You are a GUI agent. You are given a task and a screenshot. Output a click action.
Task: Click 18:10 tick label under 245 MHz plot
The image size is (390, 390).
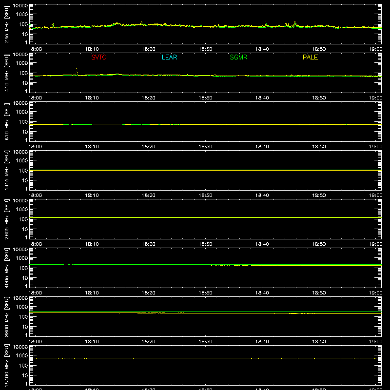pos(92,49)
